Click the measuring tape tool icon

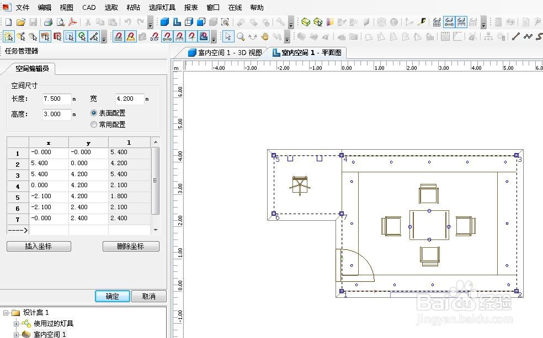pyautogui.click(x=422, y=22)
